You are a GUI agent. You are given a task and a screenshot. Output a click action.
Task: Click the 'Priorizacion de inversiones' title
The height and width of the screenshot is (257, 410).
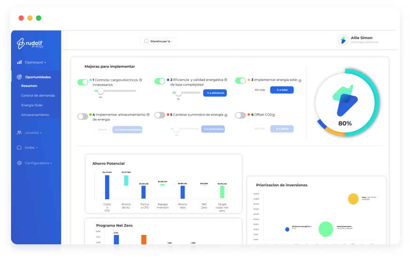click(x=282, y=185)
